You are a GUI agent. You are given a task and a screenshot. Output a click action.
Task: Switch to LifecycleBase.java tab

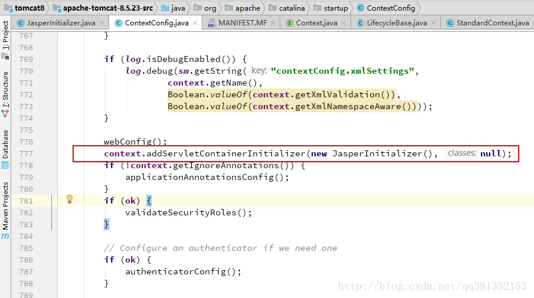397,23
